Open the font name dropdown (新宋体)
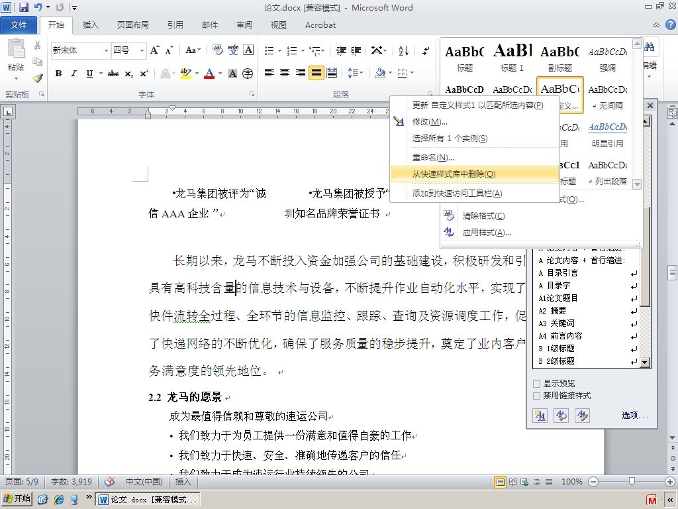 click(x=106, y=50)
